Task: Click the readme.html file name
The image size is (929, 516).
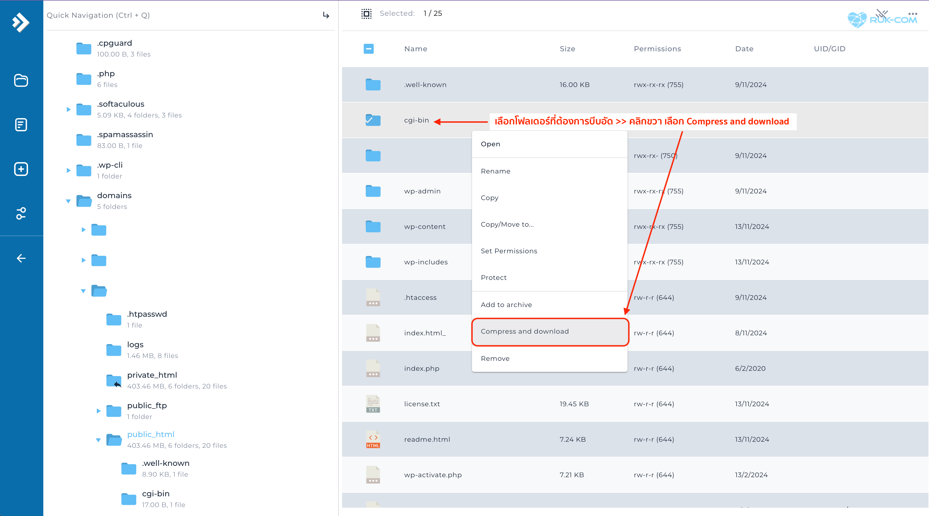Action: point(427,439)
